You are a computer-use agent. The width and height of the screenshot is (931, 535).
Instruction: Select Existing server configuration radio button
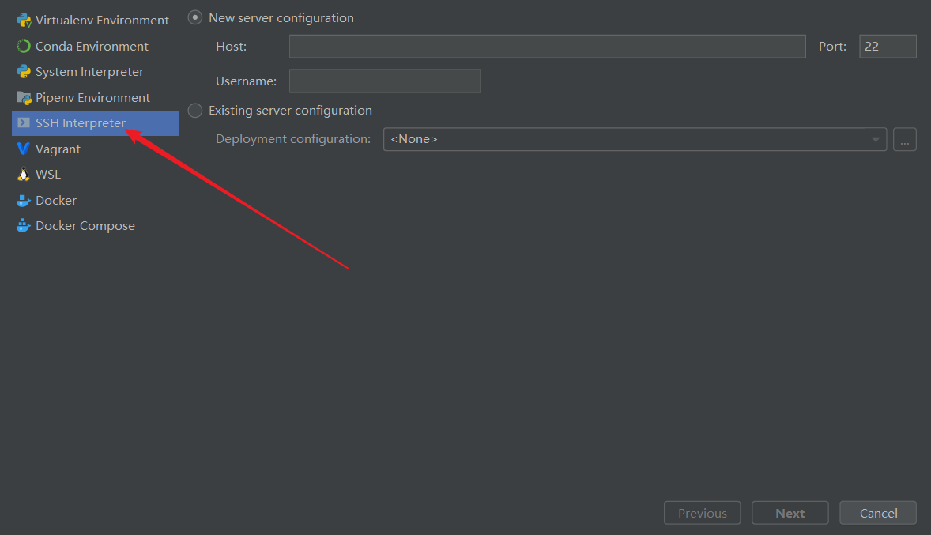coord(195,111)
